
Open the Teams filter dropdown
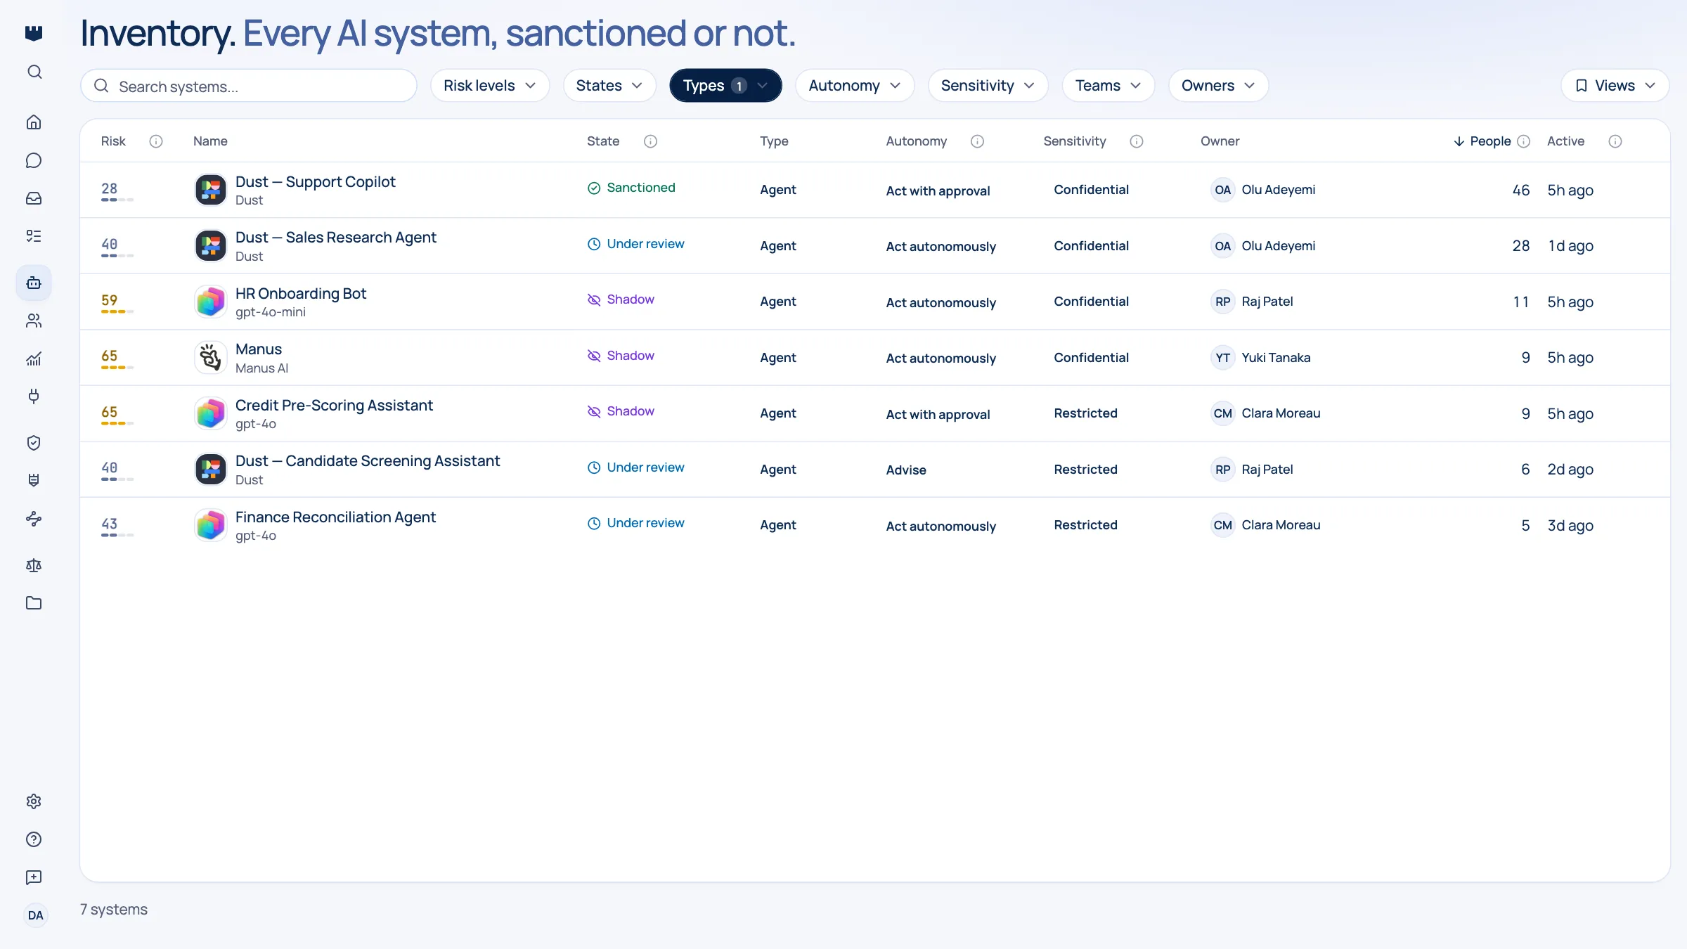[x=1108, y=86]
